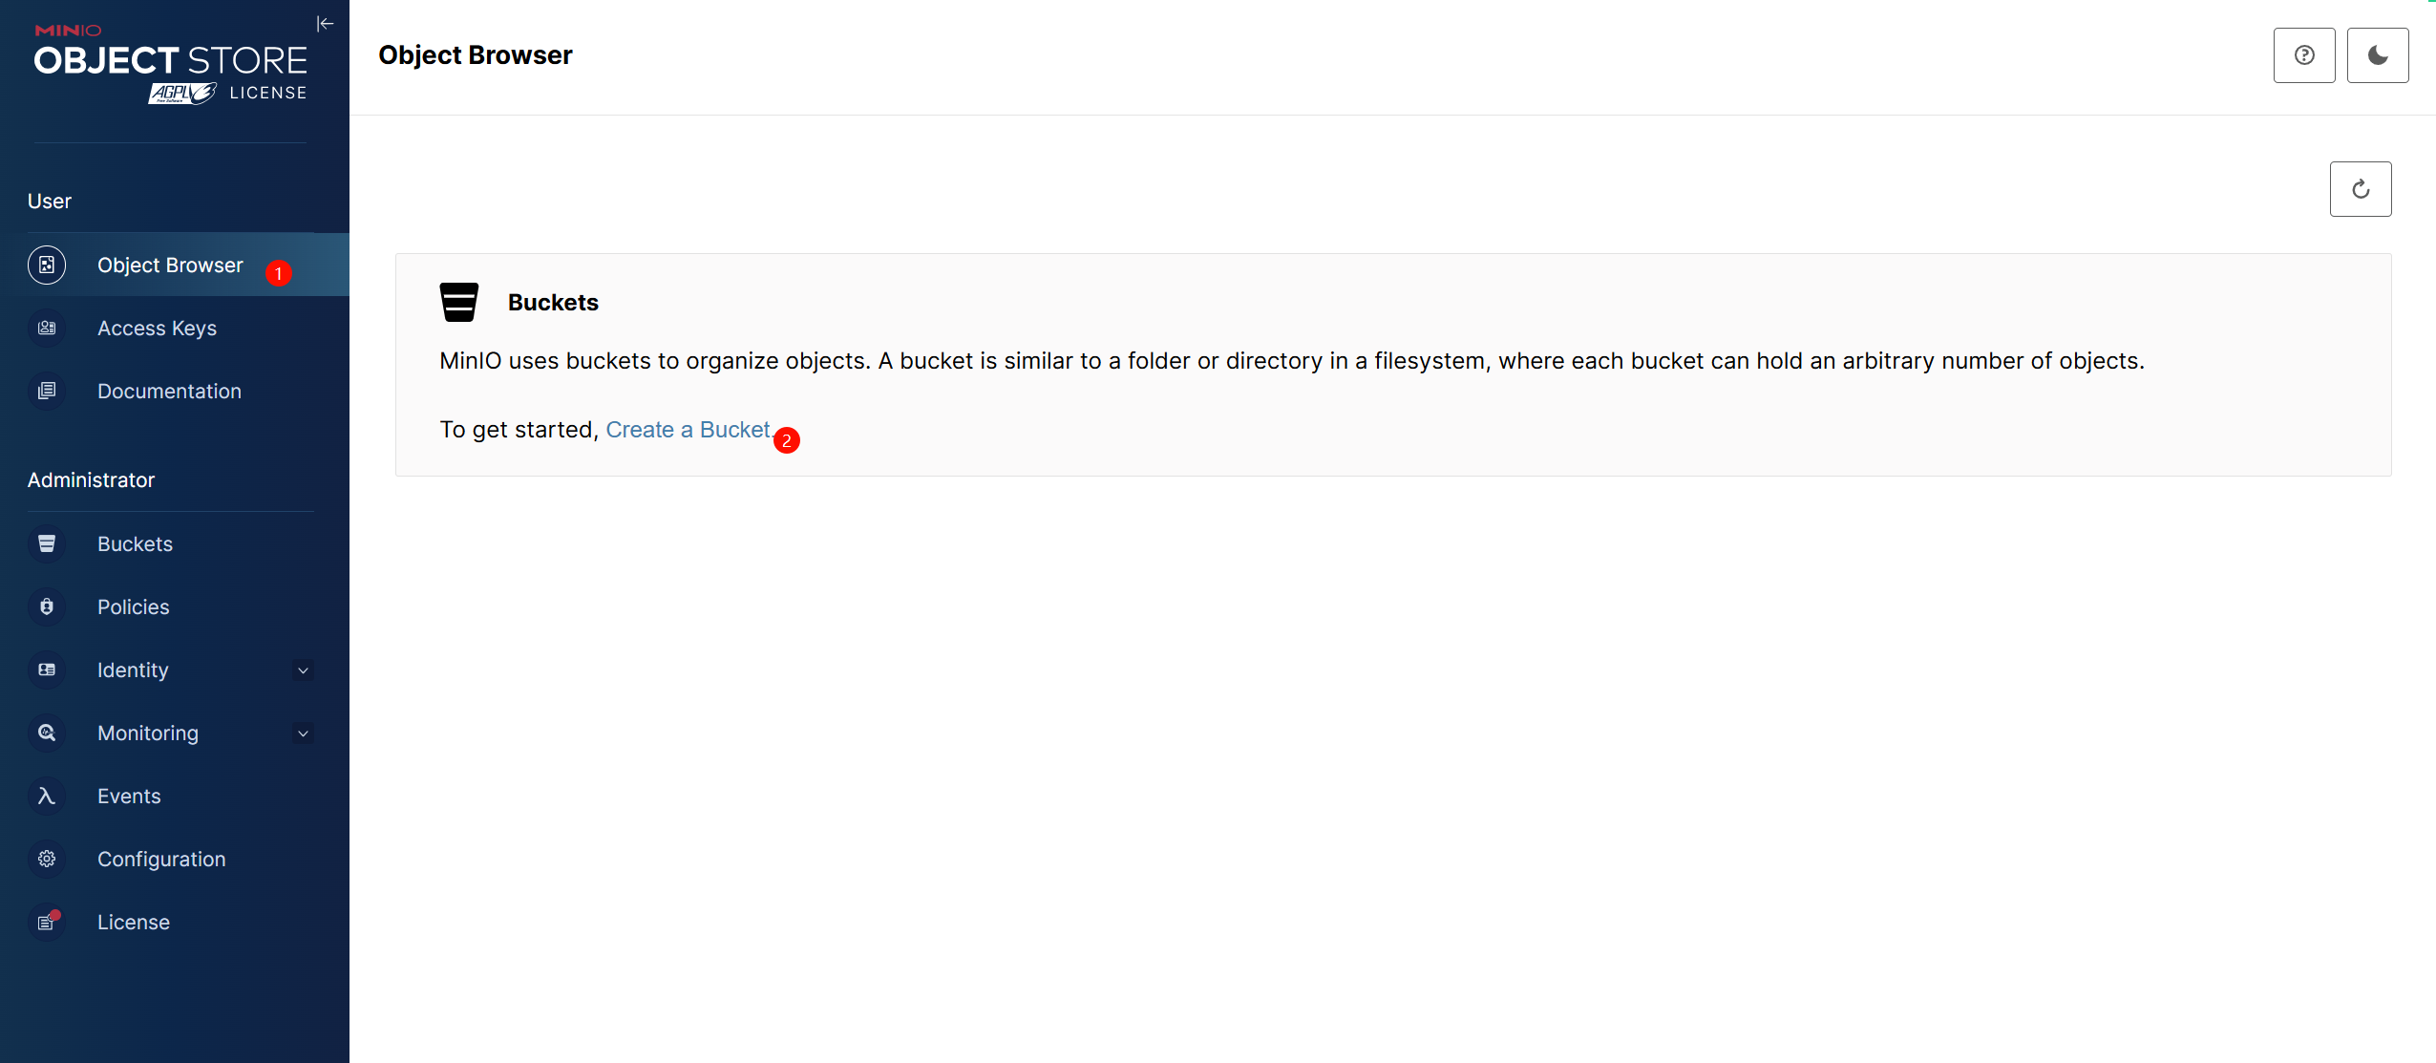Refresh the bucket list
Screen dimensions: 2436x1063
point(2360,189)
